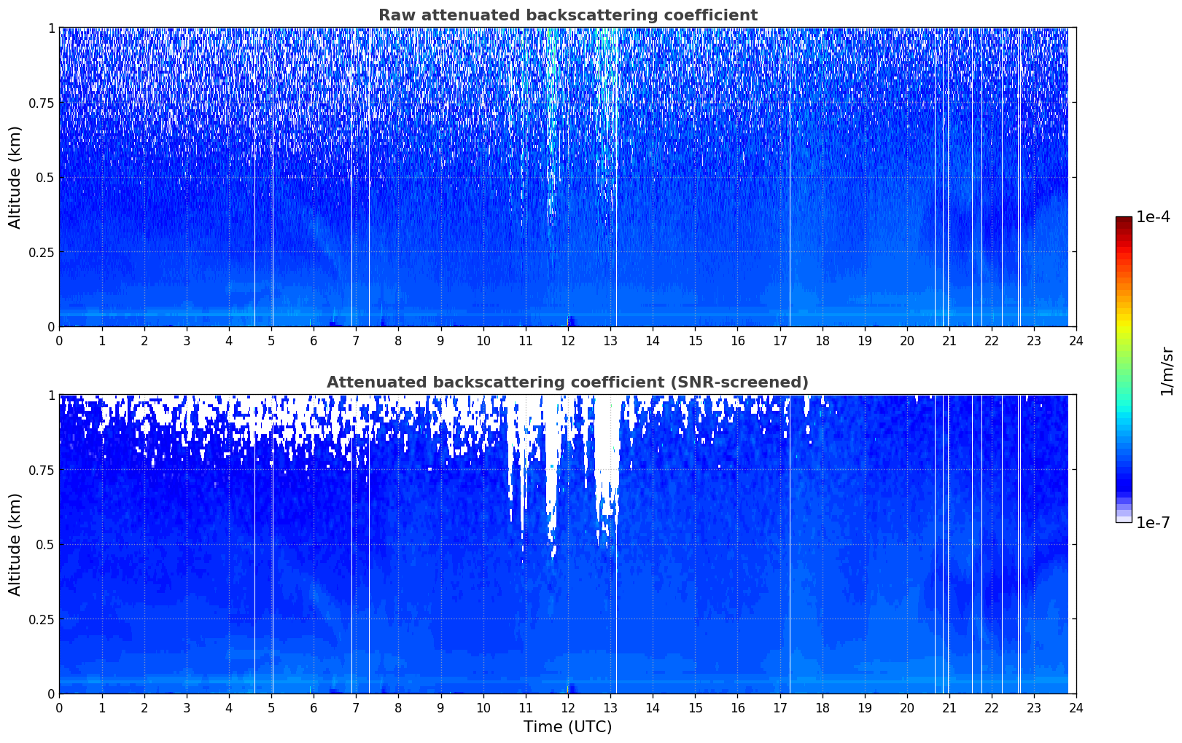Click hour tick '9' under the SNR-screened plot
Viewport: 1182px width, 743px height.
coord(440,707)
